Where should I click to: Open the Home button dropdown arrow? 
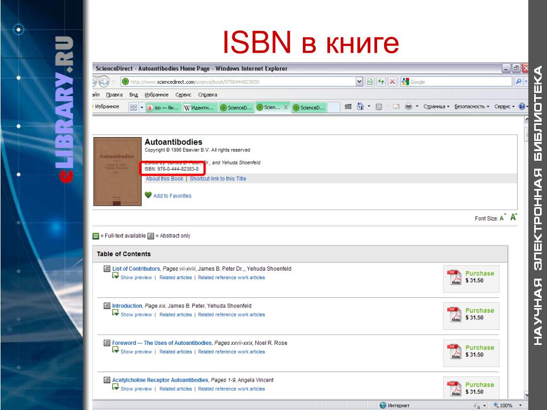369,106
